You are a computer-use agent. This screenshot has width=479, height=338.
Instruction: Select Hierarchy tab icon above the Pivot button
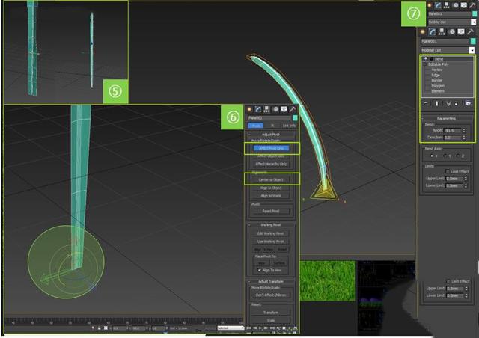pyautogui.click(x=266, y=110)
